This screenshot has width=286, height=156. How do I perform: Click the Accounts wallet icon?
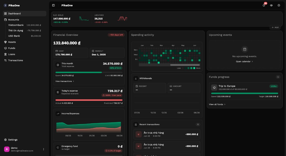[6, 19]
